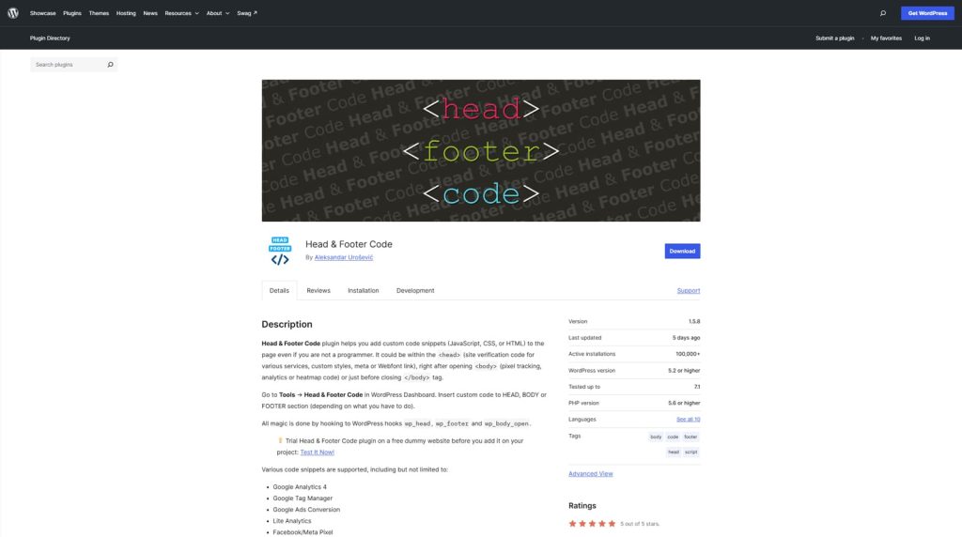Viewport: 962px width, 537px height.
Task: Click the 100,000+ active installations value
Action: (x=688, y=354)
